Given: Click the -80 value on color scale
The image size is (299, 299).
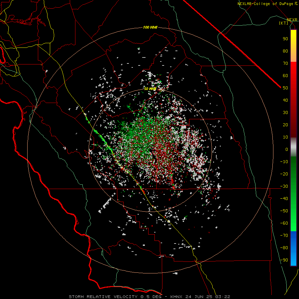Looking at the screenshot, I should pyautogui.click(x=284, y=248).
